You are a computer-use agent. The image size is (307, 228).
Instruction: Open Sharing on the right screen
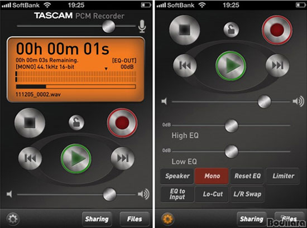pos(252,219)
